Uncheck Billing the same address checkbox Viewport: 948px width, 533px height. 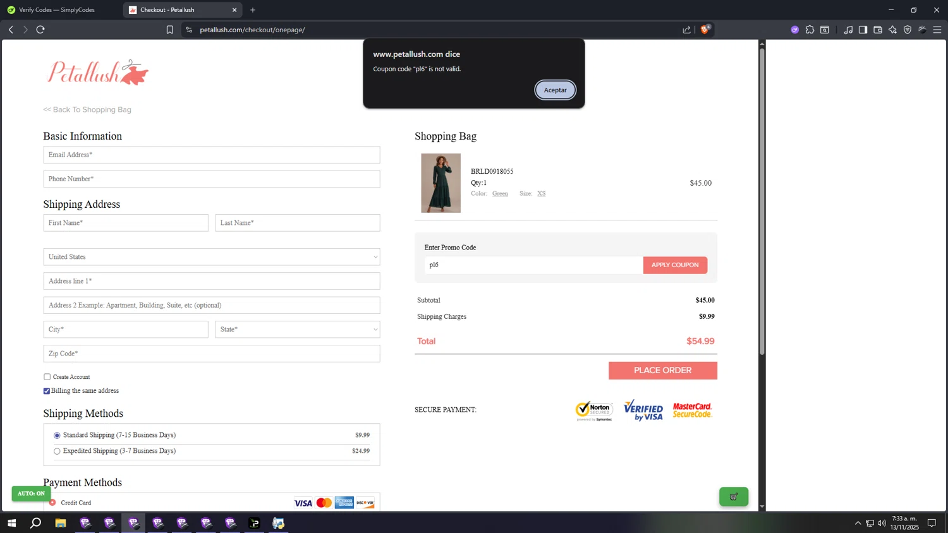pyautogui.click(x=47, y=391)
